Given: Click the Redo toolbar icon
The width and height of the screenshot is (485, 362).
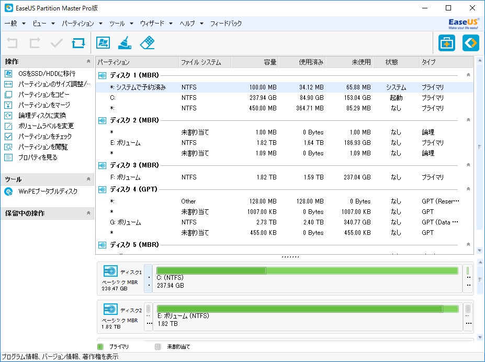Looking at the screenshot, I should click(x=35, y=43).
